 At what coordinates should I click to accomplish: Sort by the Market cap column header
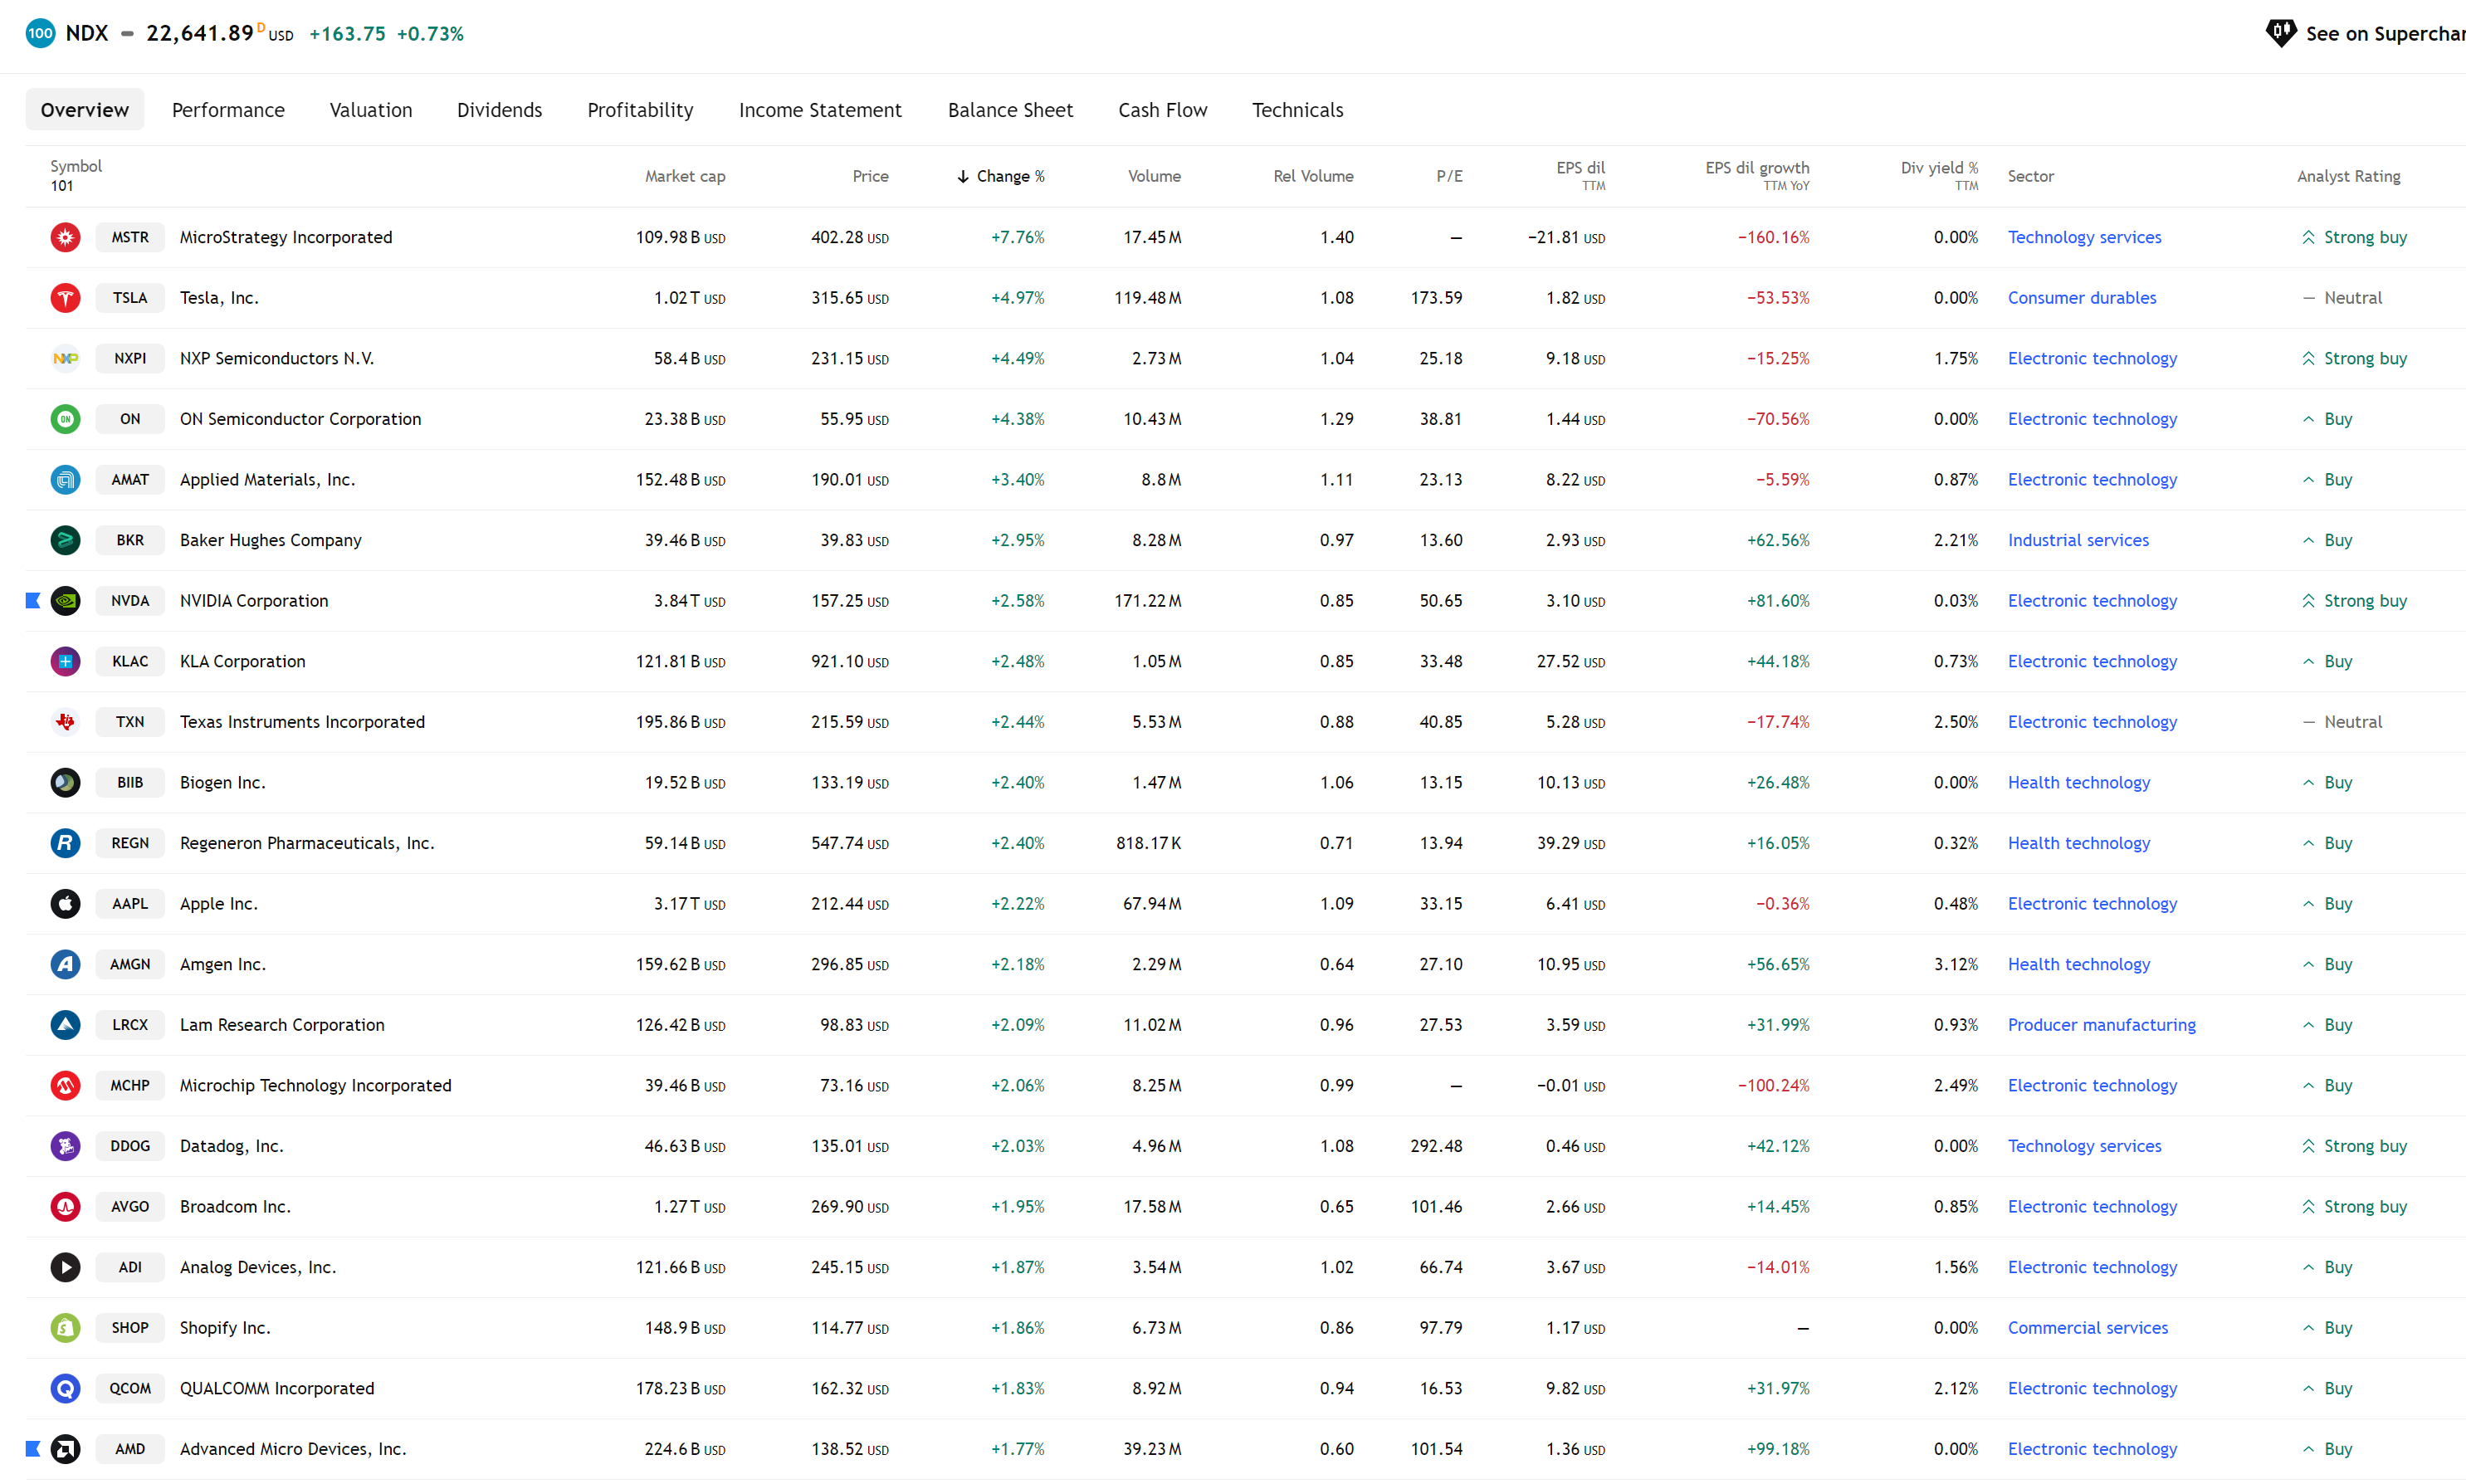tap(685, 176)
